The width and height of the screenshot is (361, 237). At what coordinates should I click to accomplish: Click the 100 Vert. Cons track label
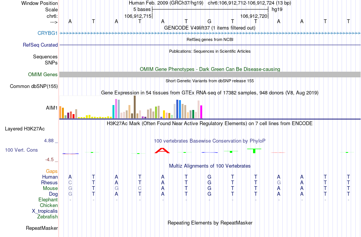pos(21,150)
